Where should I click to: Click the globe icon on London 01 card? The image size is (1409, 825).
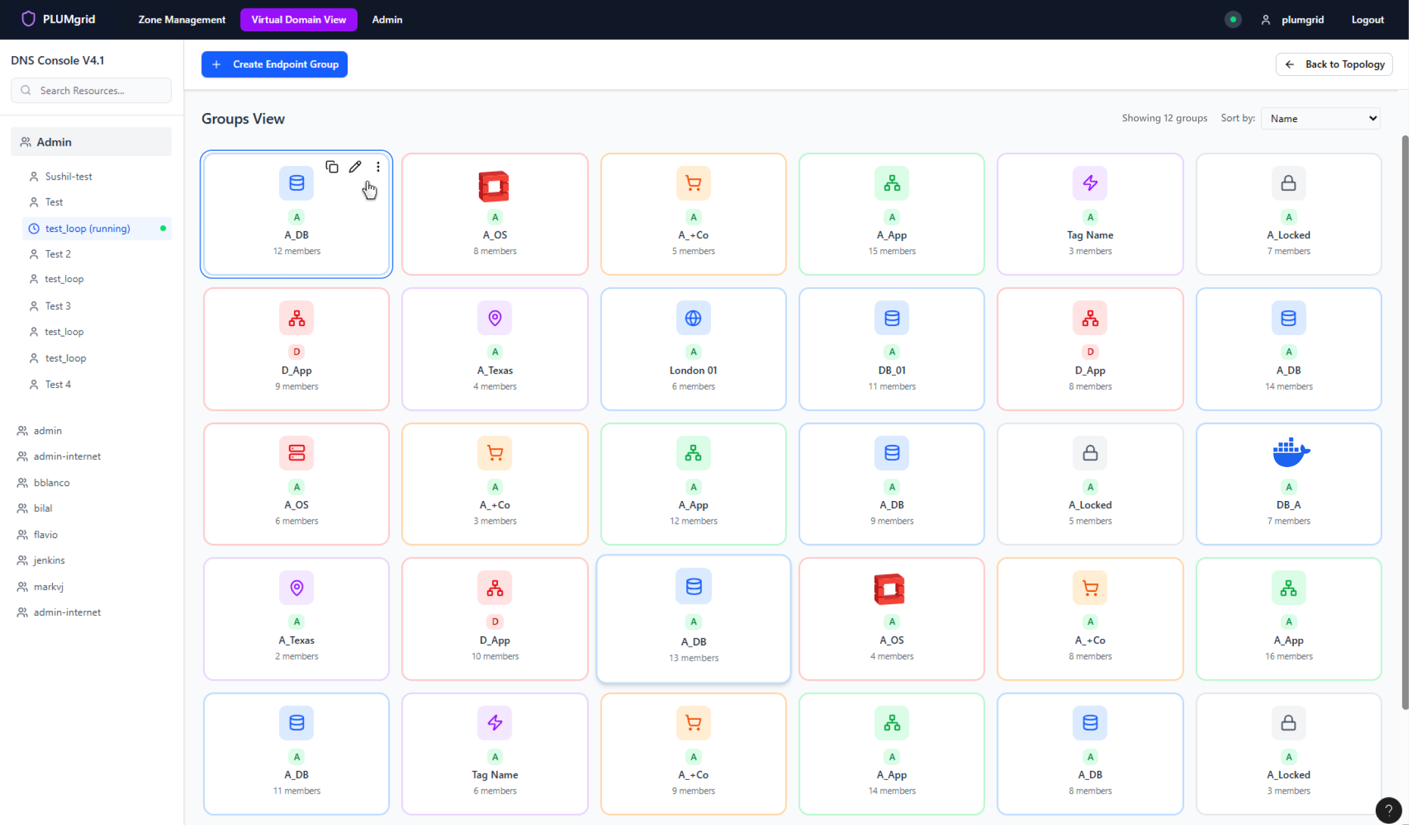click(693, 318)
